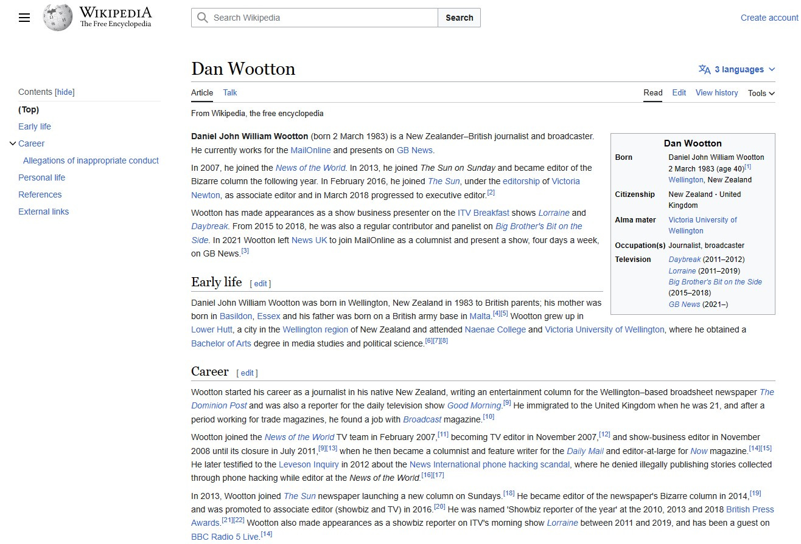Open the MailOnline link in the intro

click(310, 150)
